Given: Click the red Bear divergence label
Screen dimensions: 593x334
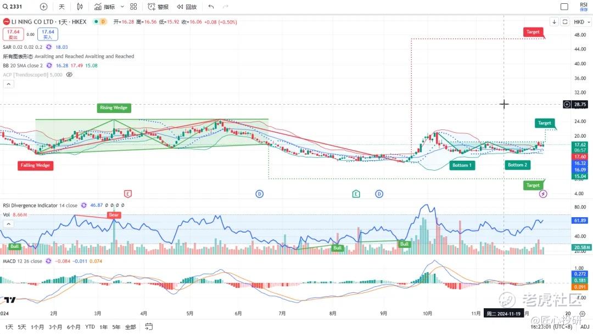Looking at the screenshot, I should pos(114,214).
